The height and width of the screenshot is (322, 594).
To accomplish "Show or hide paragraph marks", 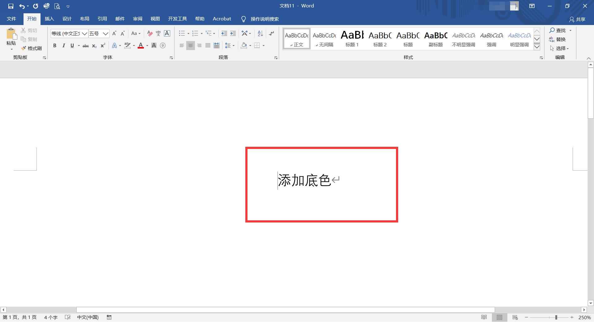I will (271, 33).
